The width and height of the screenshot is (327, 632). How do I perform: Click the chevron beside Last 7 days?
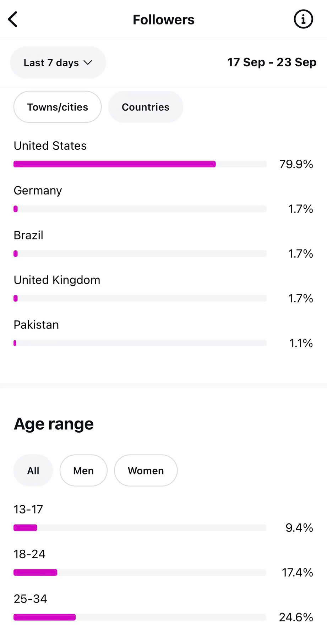click(x=88, y=63)
